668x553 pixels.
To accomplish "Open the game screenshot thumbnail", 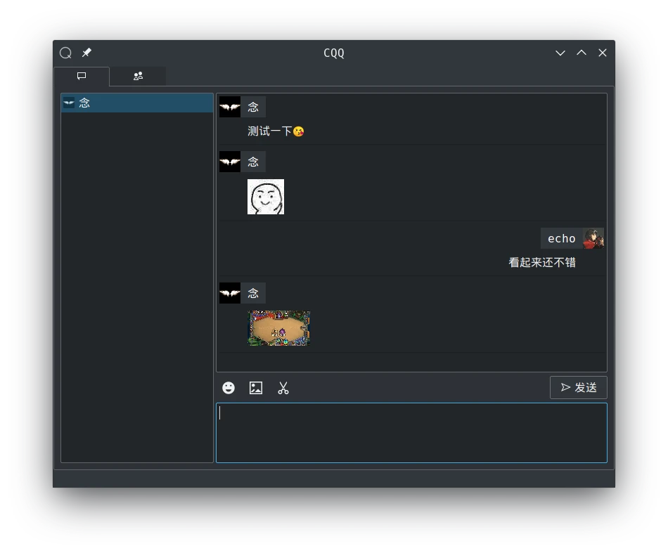I will pyautogui.click(x=279, y=328).
